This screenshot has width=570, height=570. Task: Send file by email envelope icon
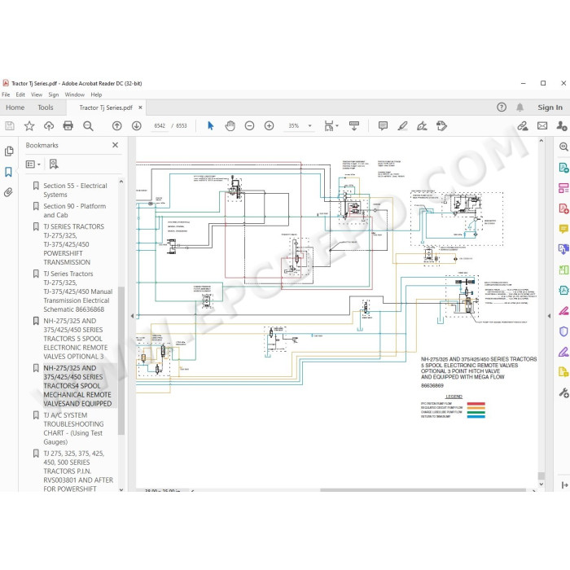pos(542,125)
